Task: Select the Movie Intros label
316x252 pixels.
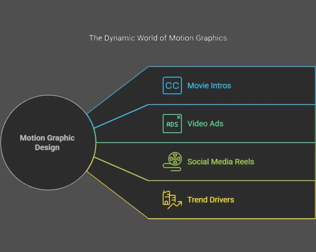Action: 209,86
